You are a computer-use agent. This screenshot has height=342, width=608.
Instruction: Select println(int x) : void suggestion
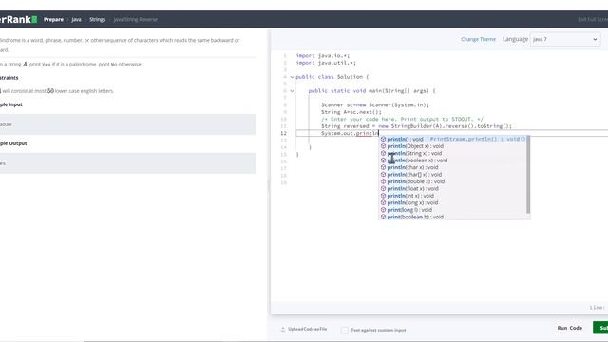452,196
